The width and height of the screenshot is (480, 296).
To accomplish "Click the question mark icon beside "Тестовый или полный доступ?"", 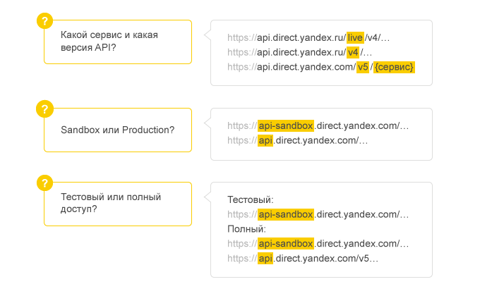I will point(44,183).
